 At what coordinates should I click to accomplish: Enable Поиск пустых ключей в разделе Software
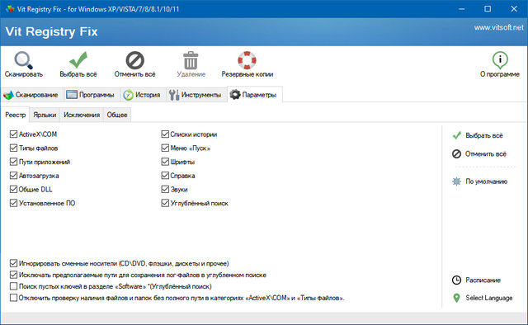tap(13, 286)
